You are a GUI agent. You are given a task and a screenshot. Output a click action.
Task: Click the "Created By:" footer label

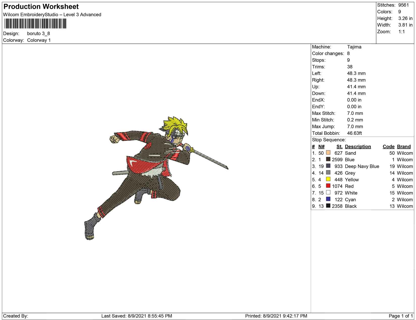(x=16, y=316)
